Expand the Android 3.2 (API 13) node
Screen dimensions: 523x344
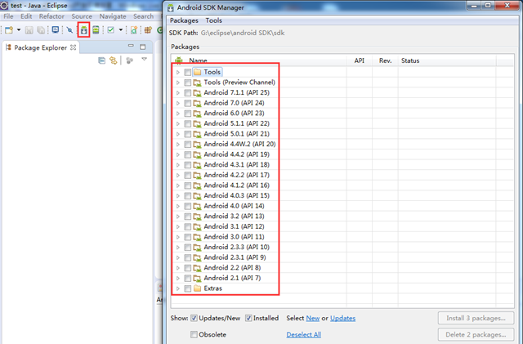point(178,217)
